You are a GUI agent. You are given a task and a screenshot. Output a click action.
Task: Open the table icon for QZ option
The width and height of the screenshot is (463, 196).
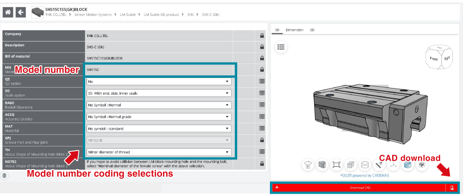[x=262, y=81]
